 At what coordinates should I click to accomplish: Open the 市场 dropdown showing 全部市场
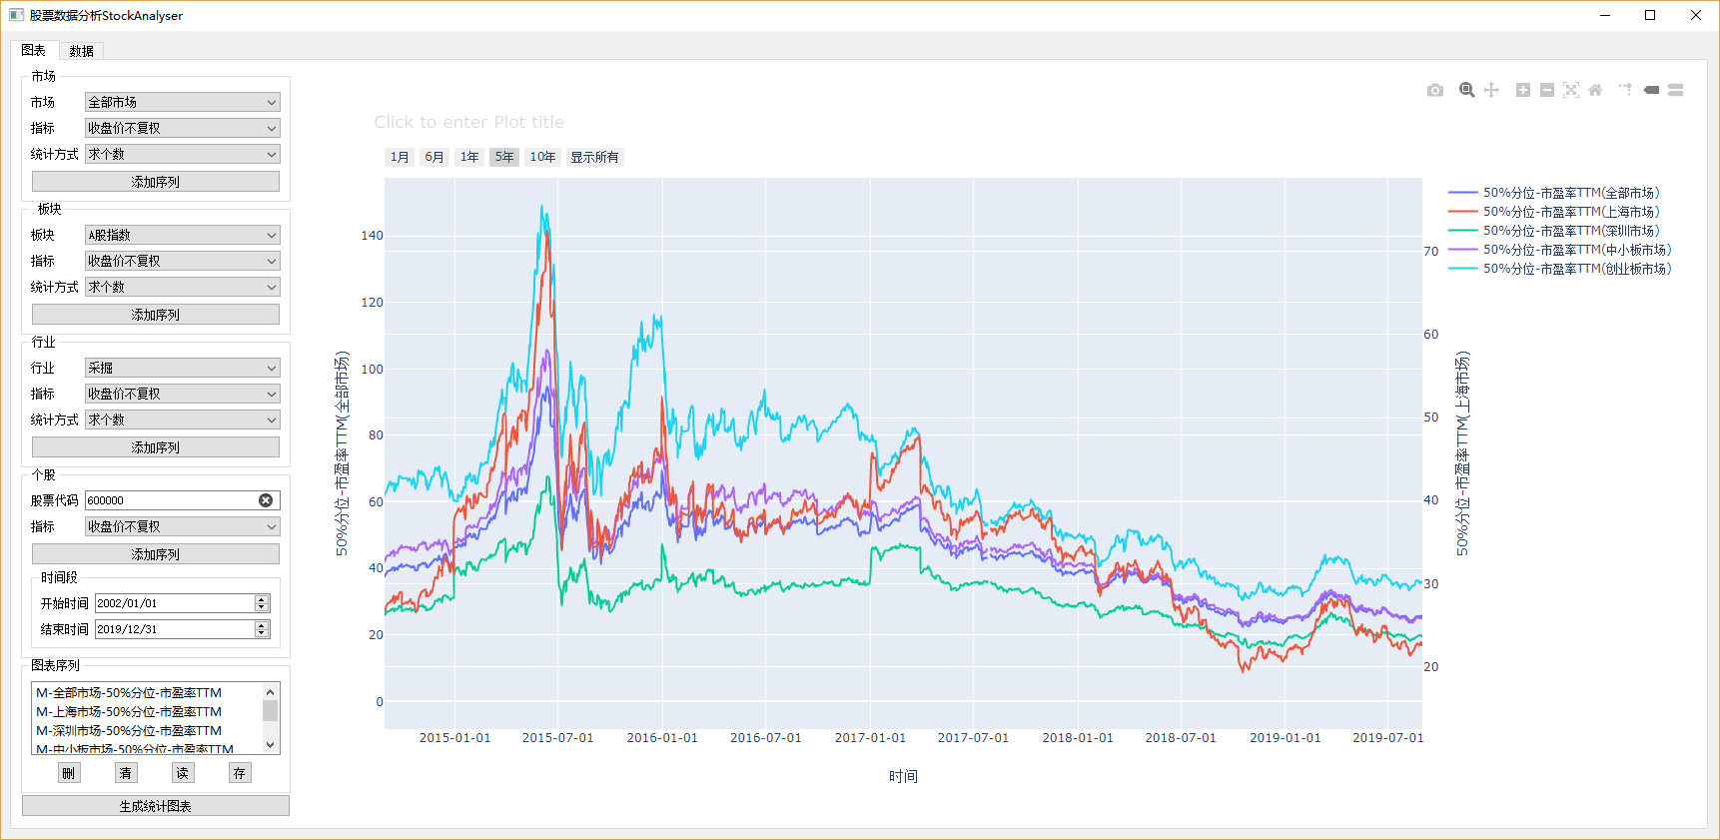[182, 102]
